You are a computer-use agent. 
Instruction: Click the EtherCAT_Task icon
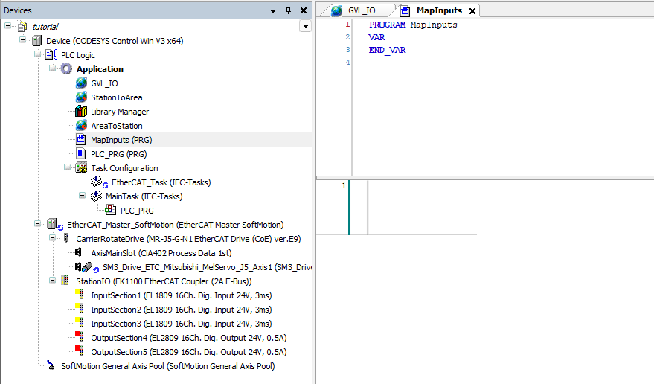point(99,182)
